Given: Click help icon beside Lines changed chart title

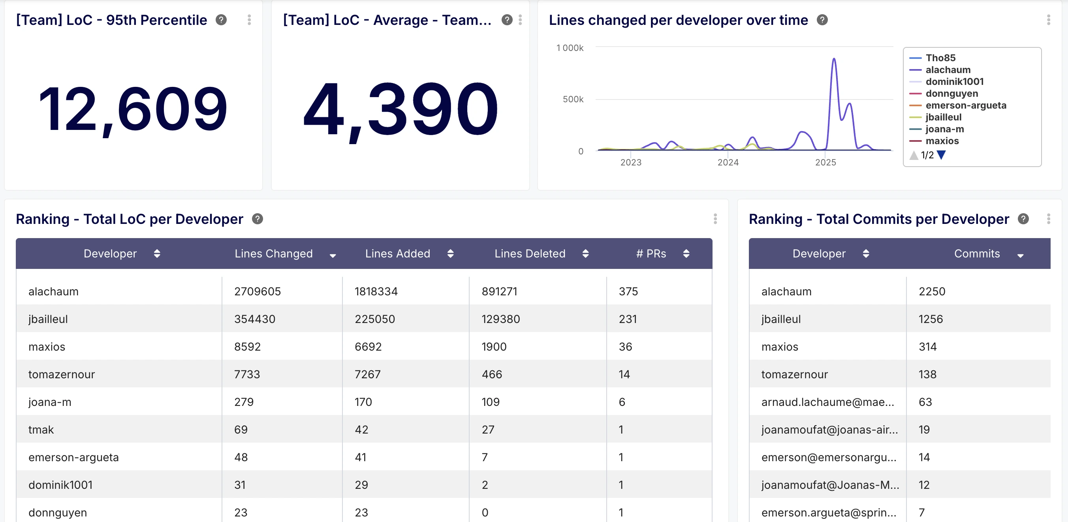Looking at the screenshot, I should click(x=822, y=20).
